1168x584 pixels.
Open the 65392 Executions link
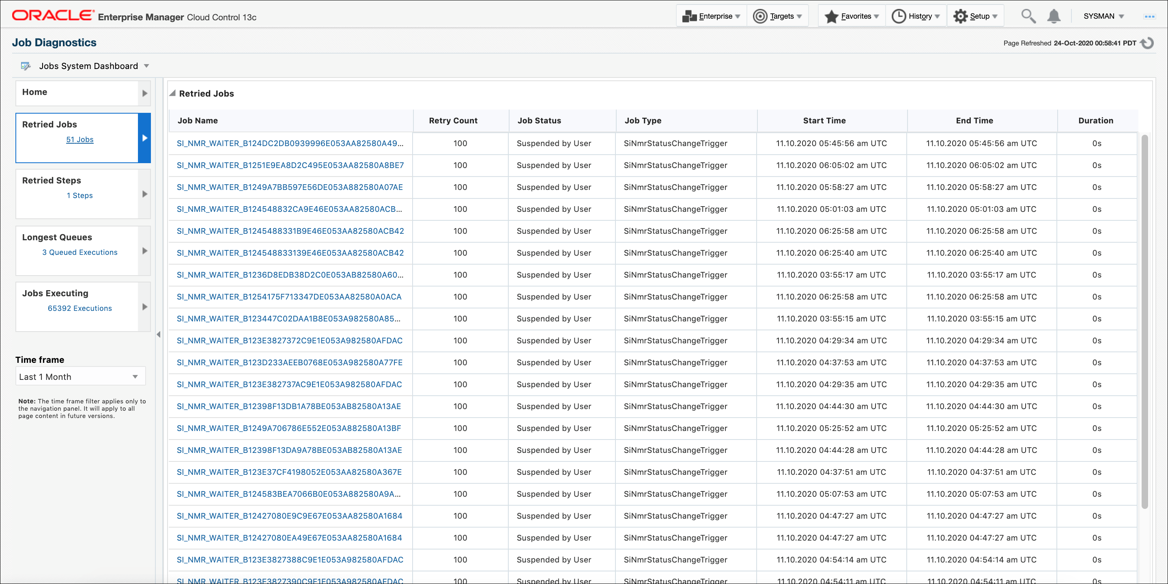(x=80, y=308)
